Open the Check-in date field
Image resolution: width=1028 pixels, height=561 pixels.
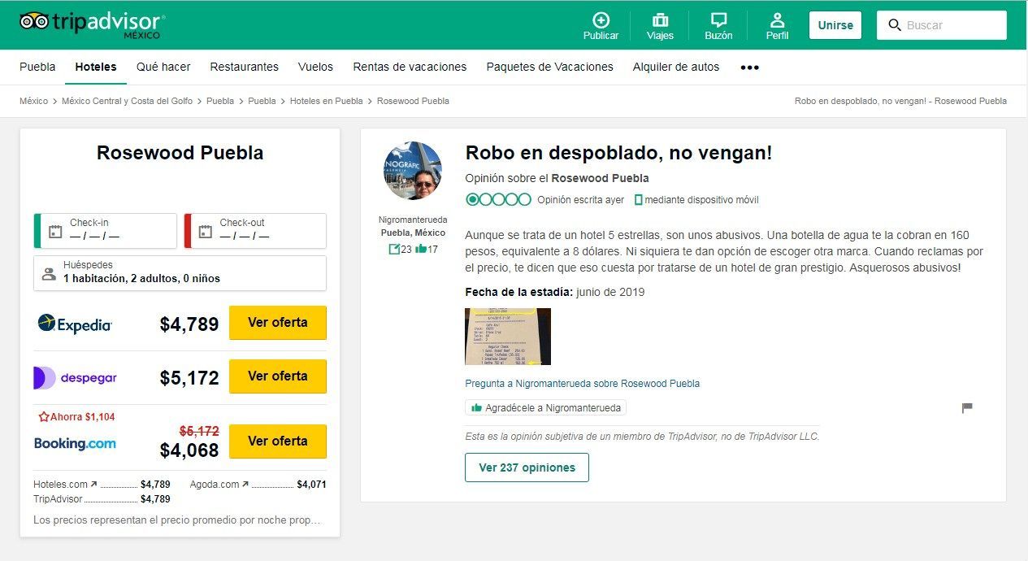pos(105,231)
